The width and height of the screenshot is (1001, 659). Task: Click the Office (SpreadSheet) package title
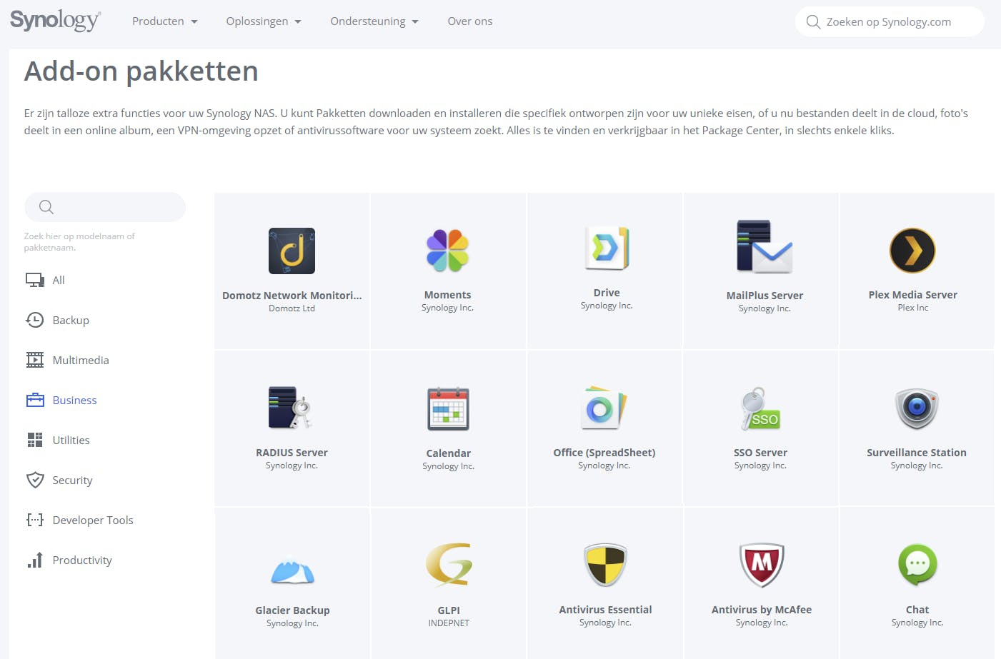[x=604, y=452]
